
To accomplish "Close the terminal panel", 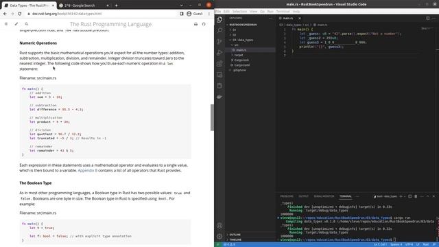I will [x=434, y=196].
